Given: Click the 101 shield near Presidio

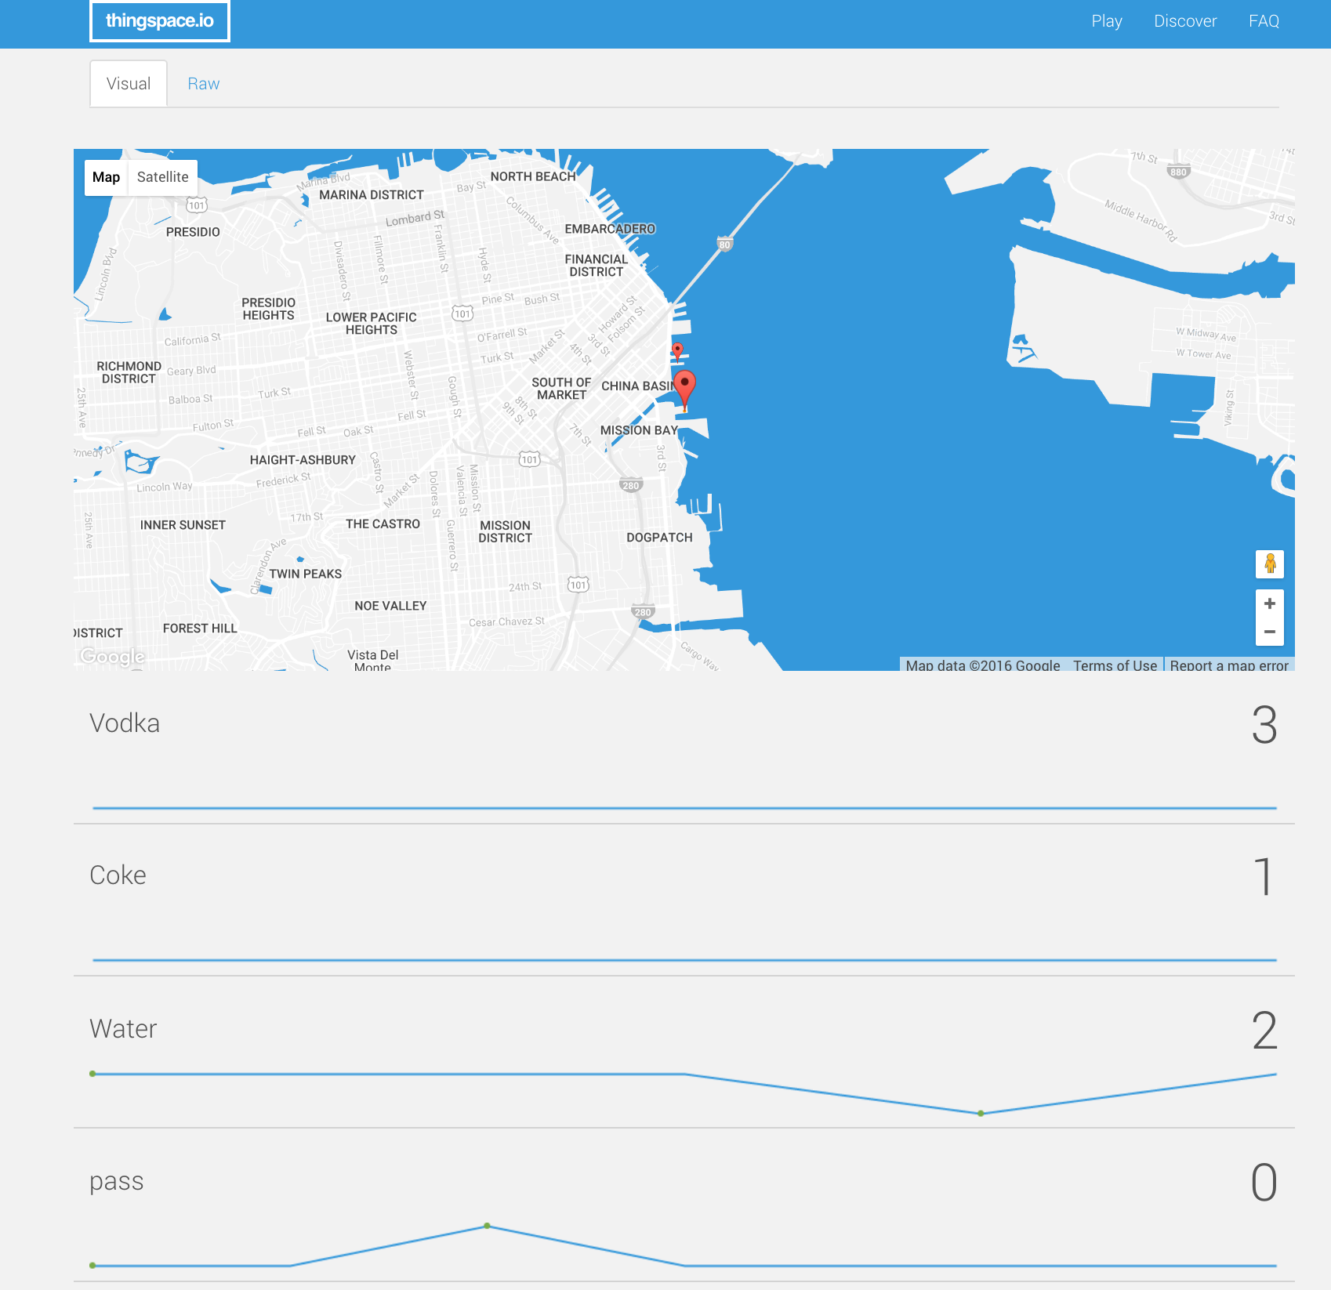Looking at the screenshot, I should tap(197, 205).
